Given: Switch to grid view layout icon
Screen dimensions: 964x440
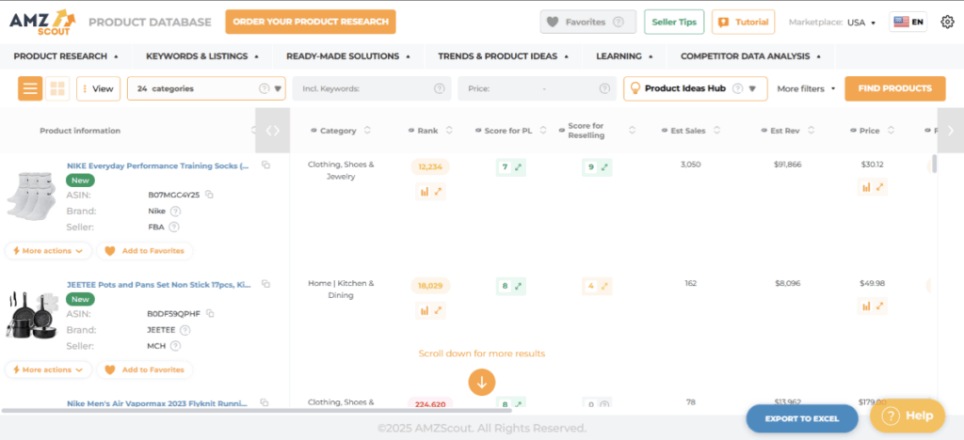Looking at the screenshot, I should coord(57,89).
